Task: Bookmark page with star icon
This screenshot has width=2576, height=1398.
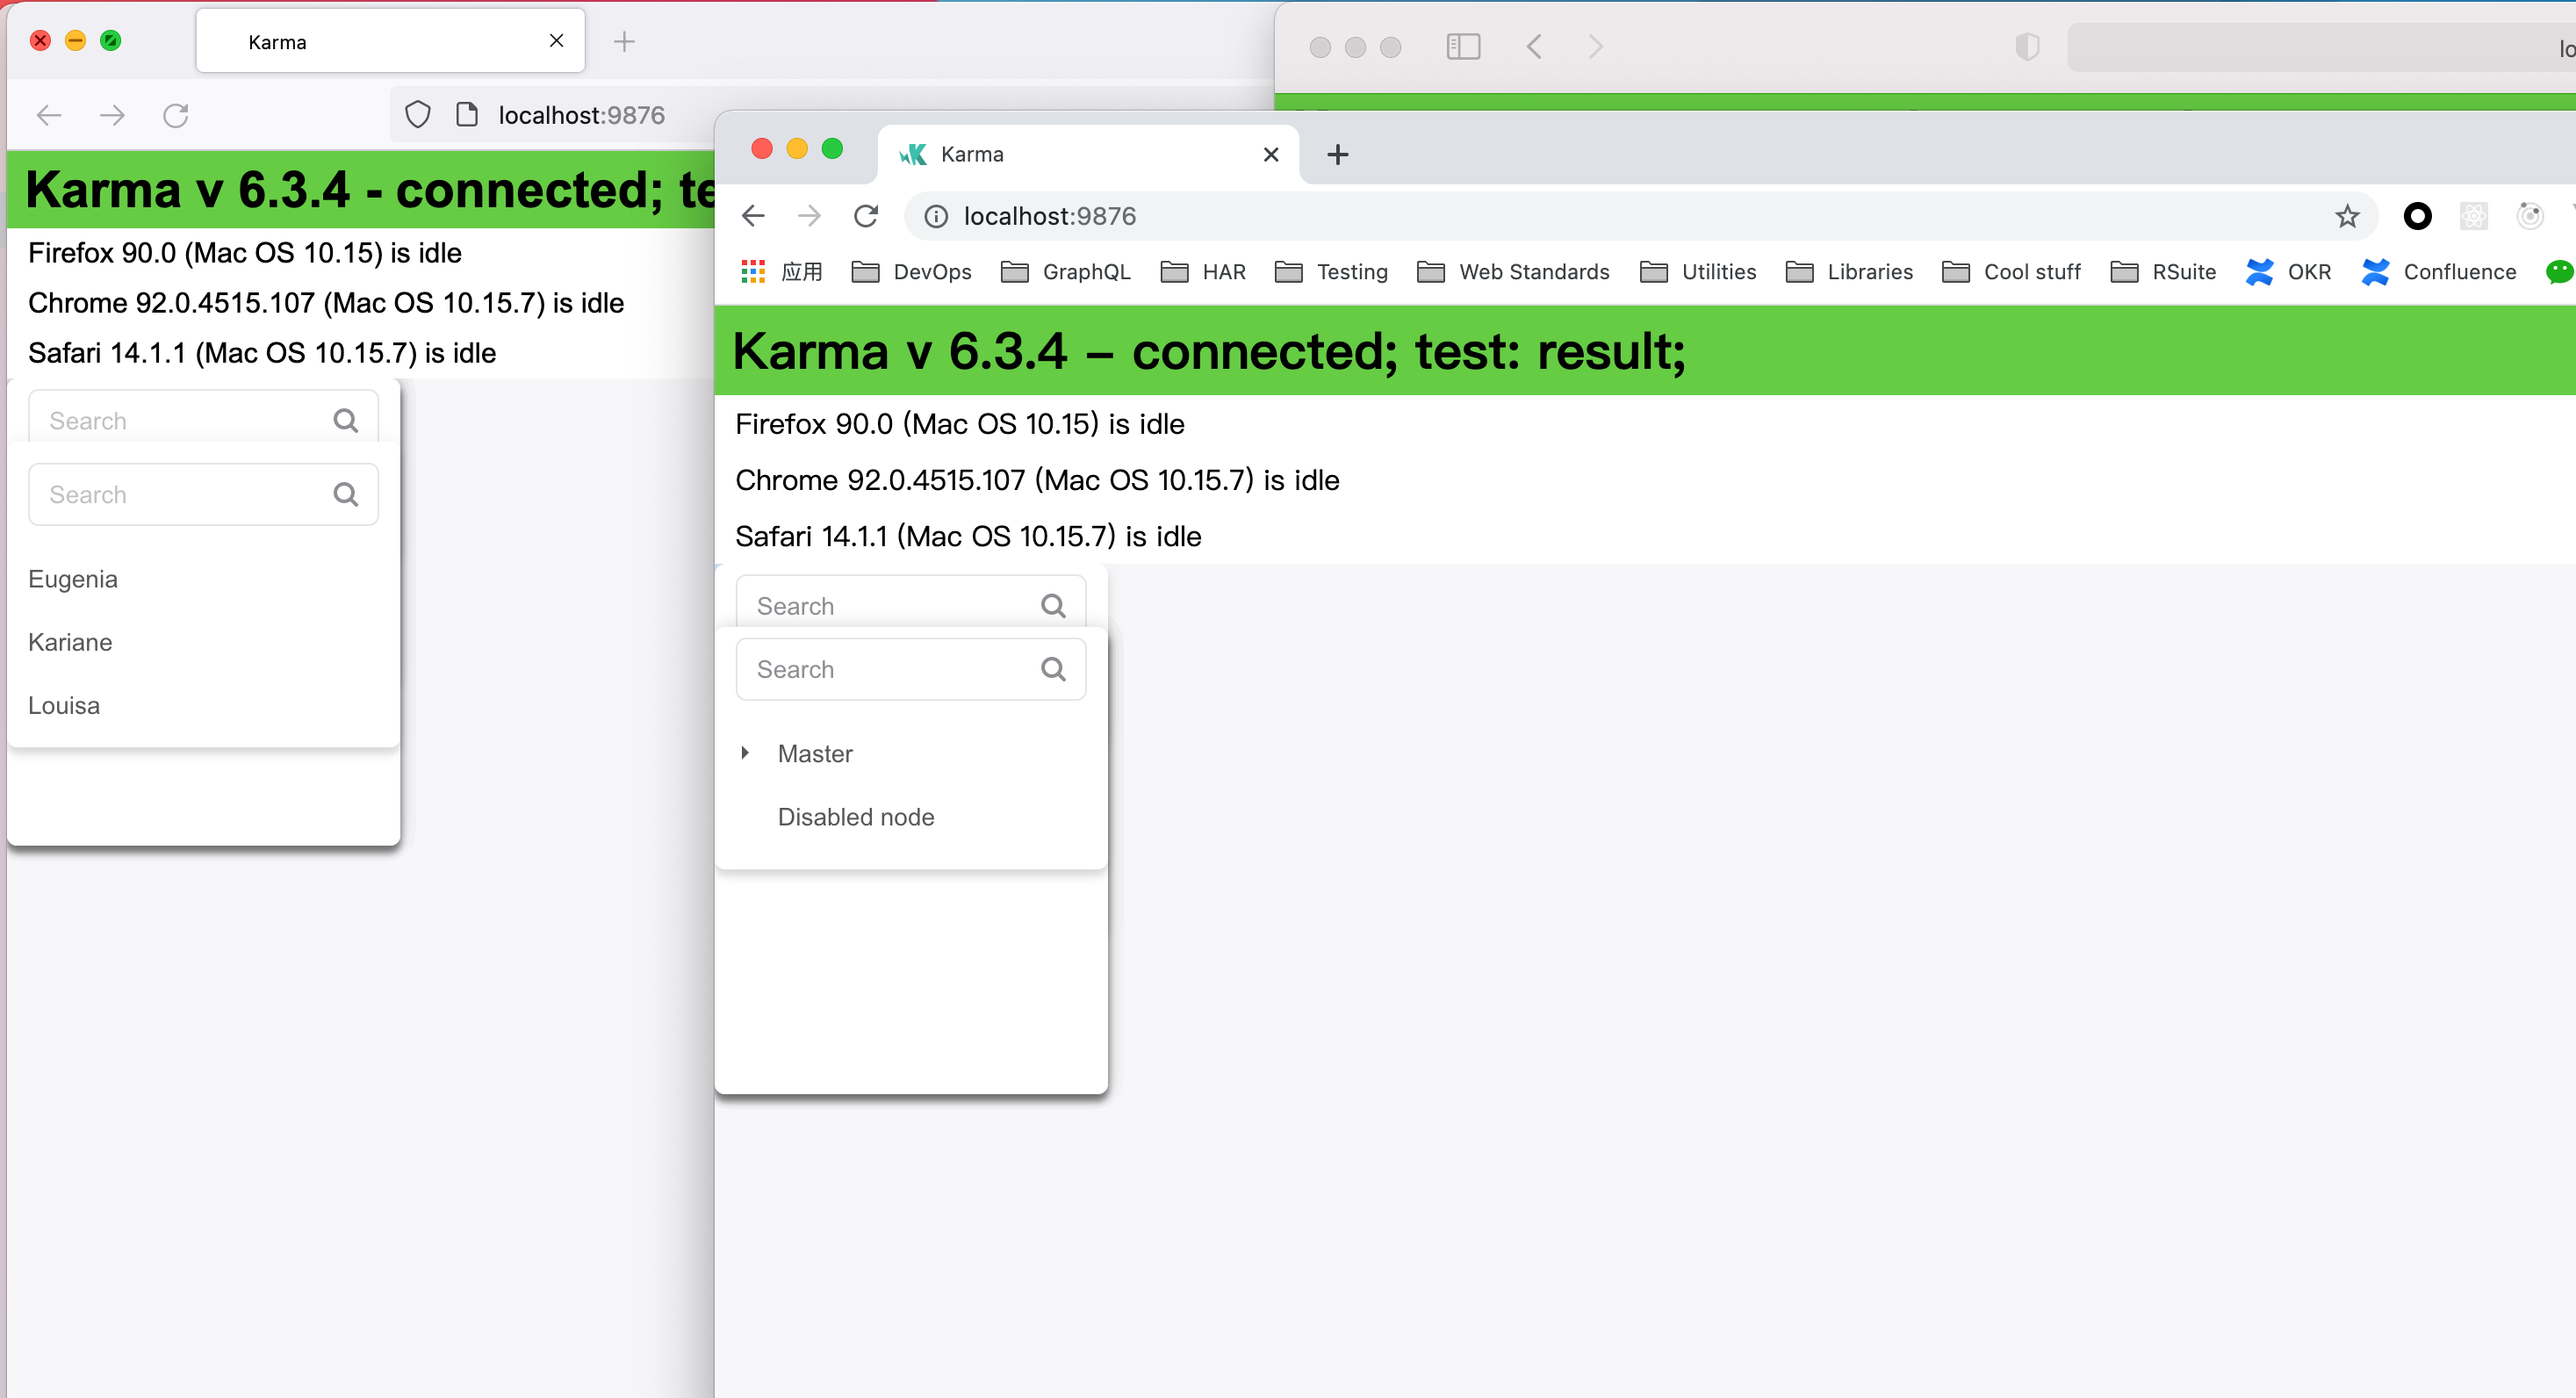Action: 2347,216
